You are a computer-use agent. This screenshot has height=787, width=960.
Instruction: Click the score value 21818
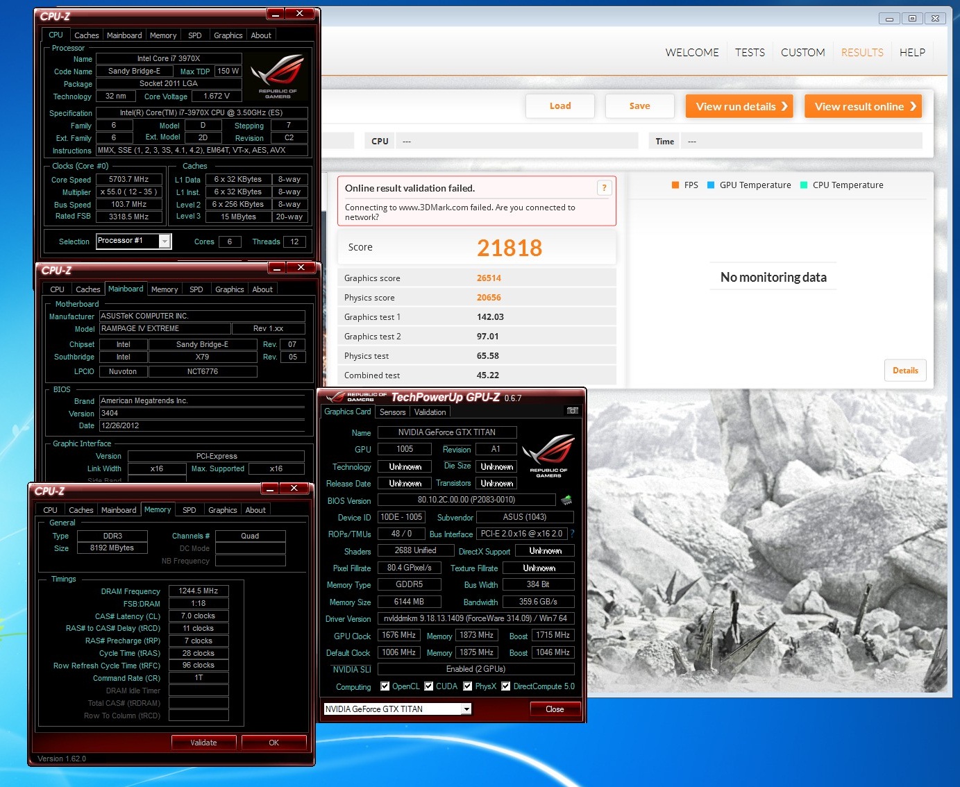510,247
